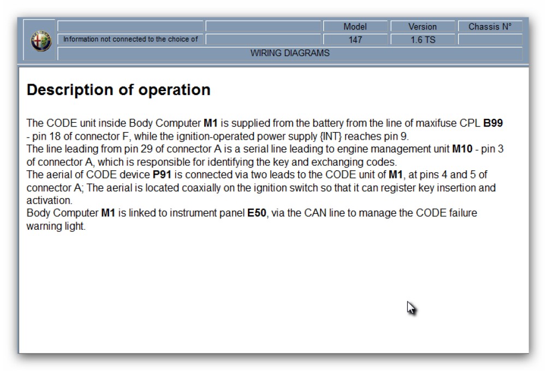Click the Alfa Romeo logo emblem

point(41,41)
